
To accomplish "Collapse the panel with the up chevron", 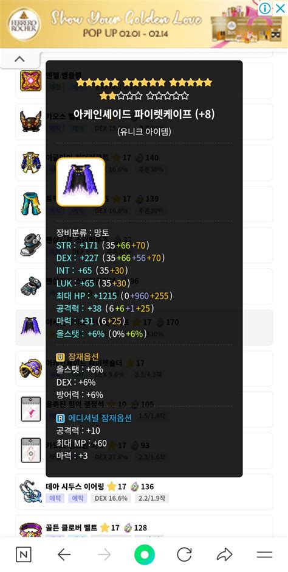I will [x=19, y=58].
